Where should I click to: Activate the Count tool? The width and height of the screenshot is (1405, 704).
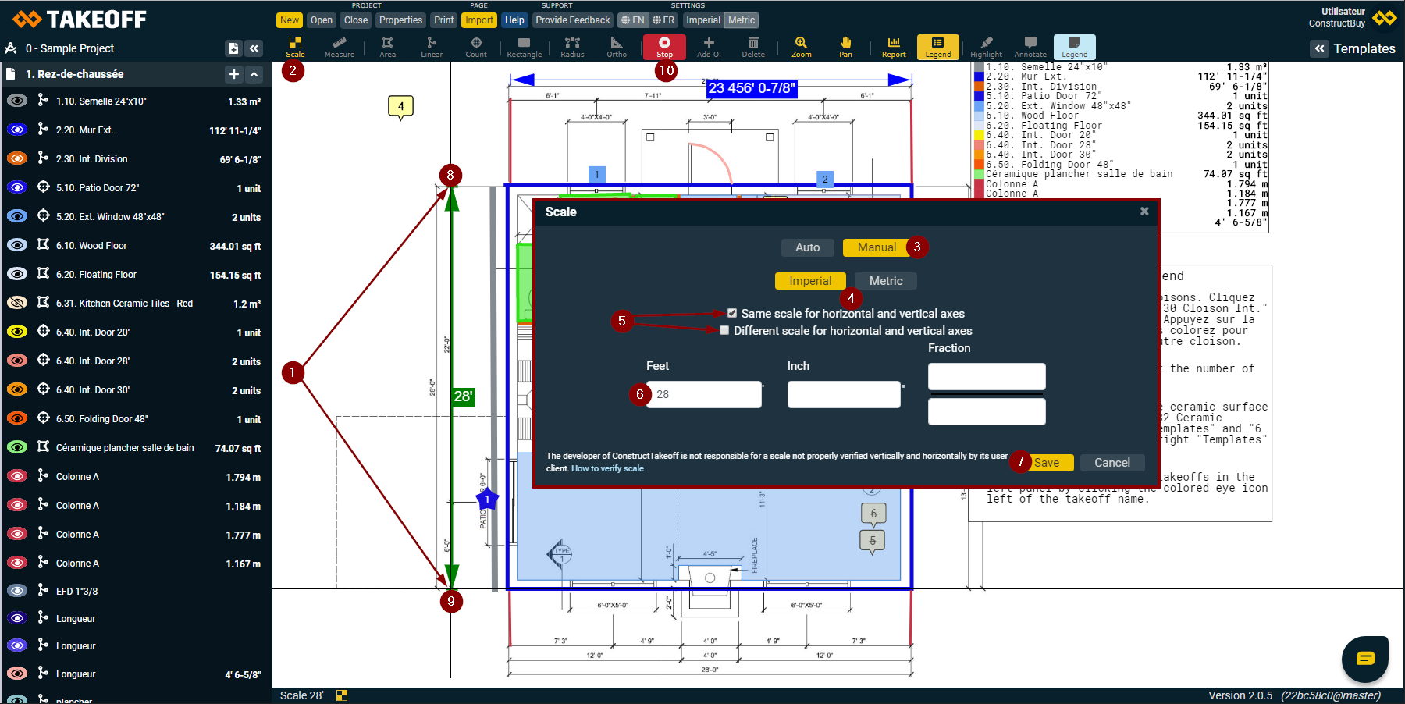[x=476, y=46]
